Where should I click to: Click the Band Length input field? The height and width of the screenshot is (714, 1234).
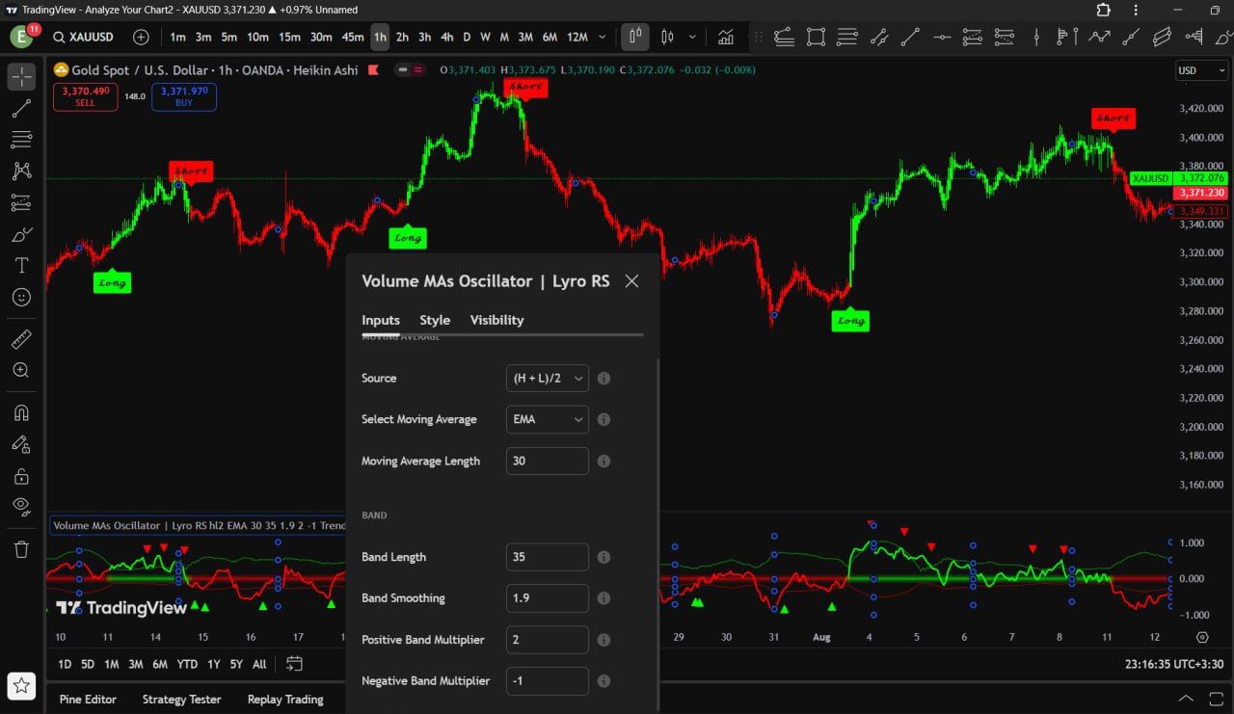coord(547,557)
